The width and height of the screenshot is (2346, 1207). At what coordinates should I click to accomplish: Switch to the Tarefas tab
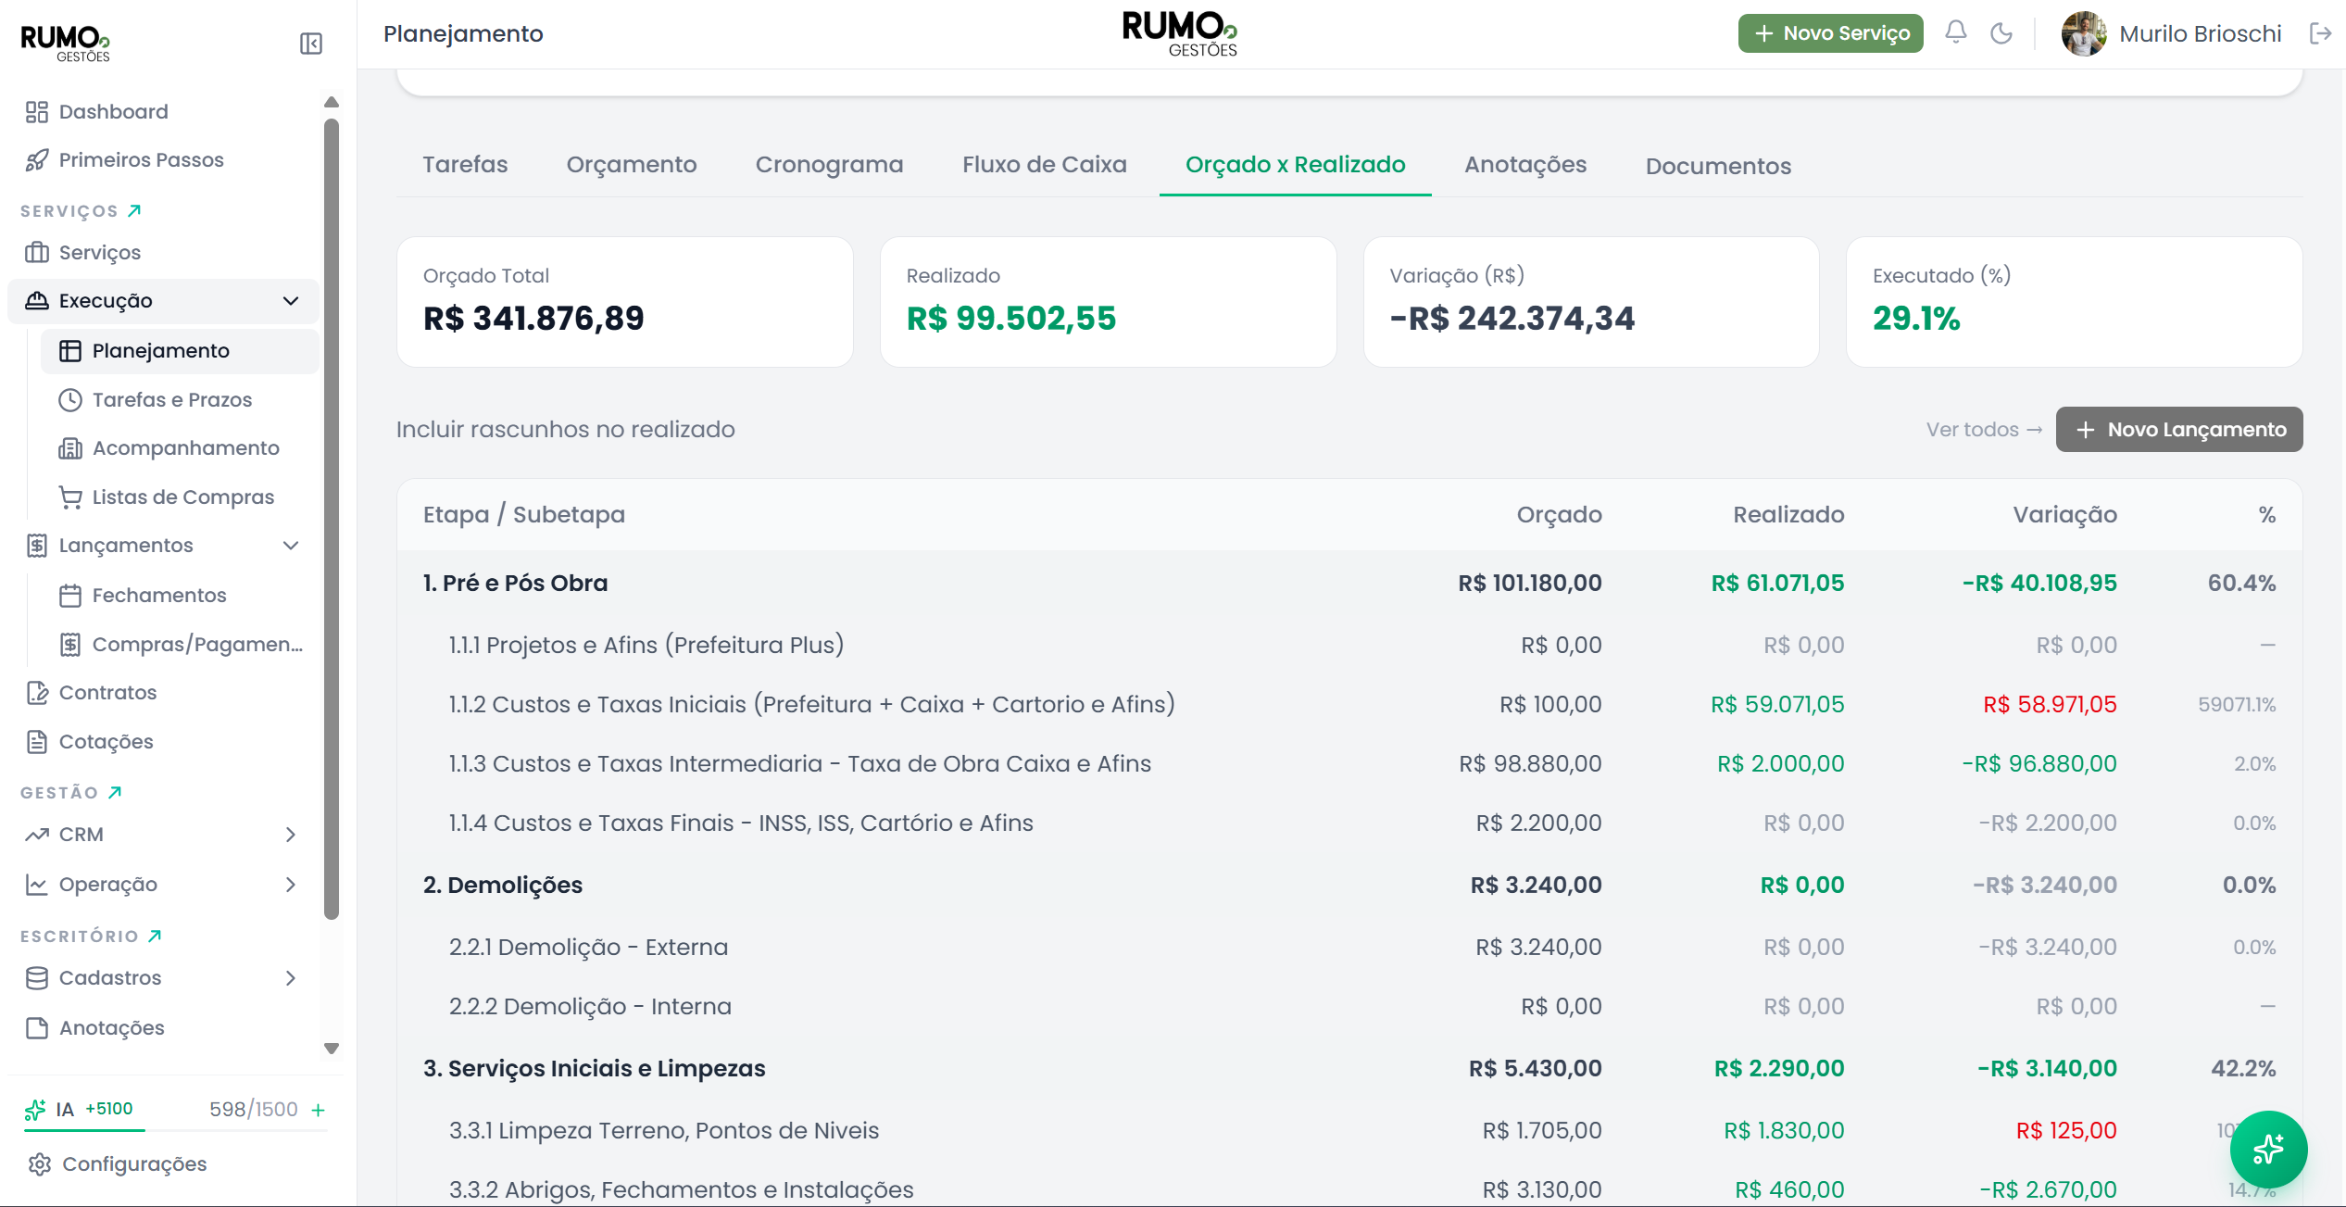465,164
